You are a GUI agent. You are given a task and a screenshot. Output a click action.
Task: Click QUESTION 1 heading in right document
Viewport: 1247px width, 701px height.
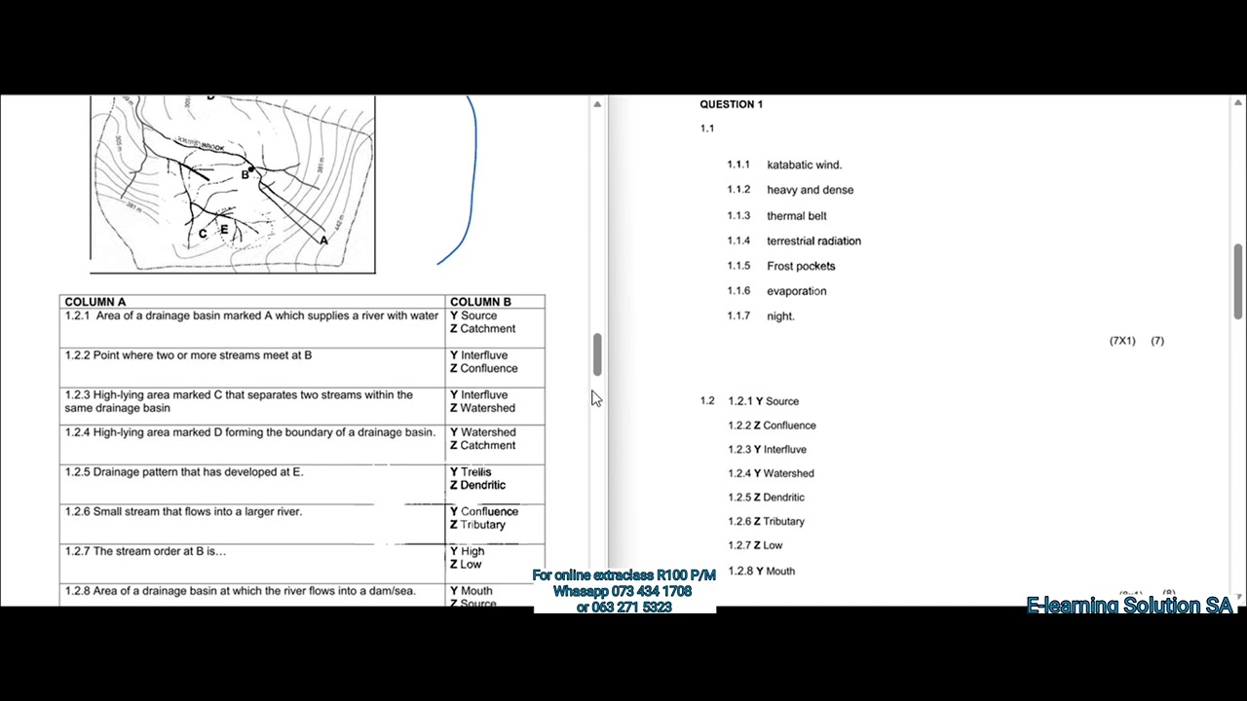click(731, 104)
